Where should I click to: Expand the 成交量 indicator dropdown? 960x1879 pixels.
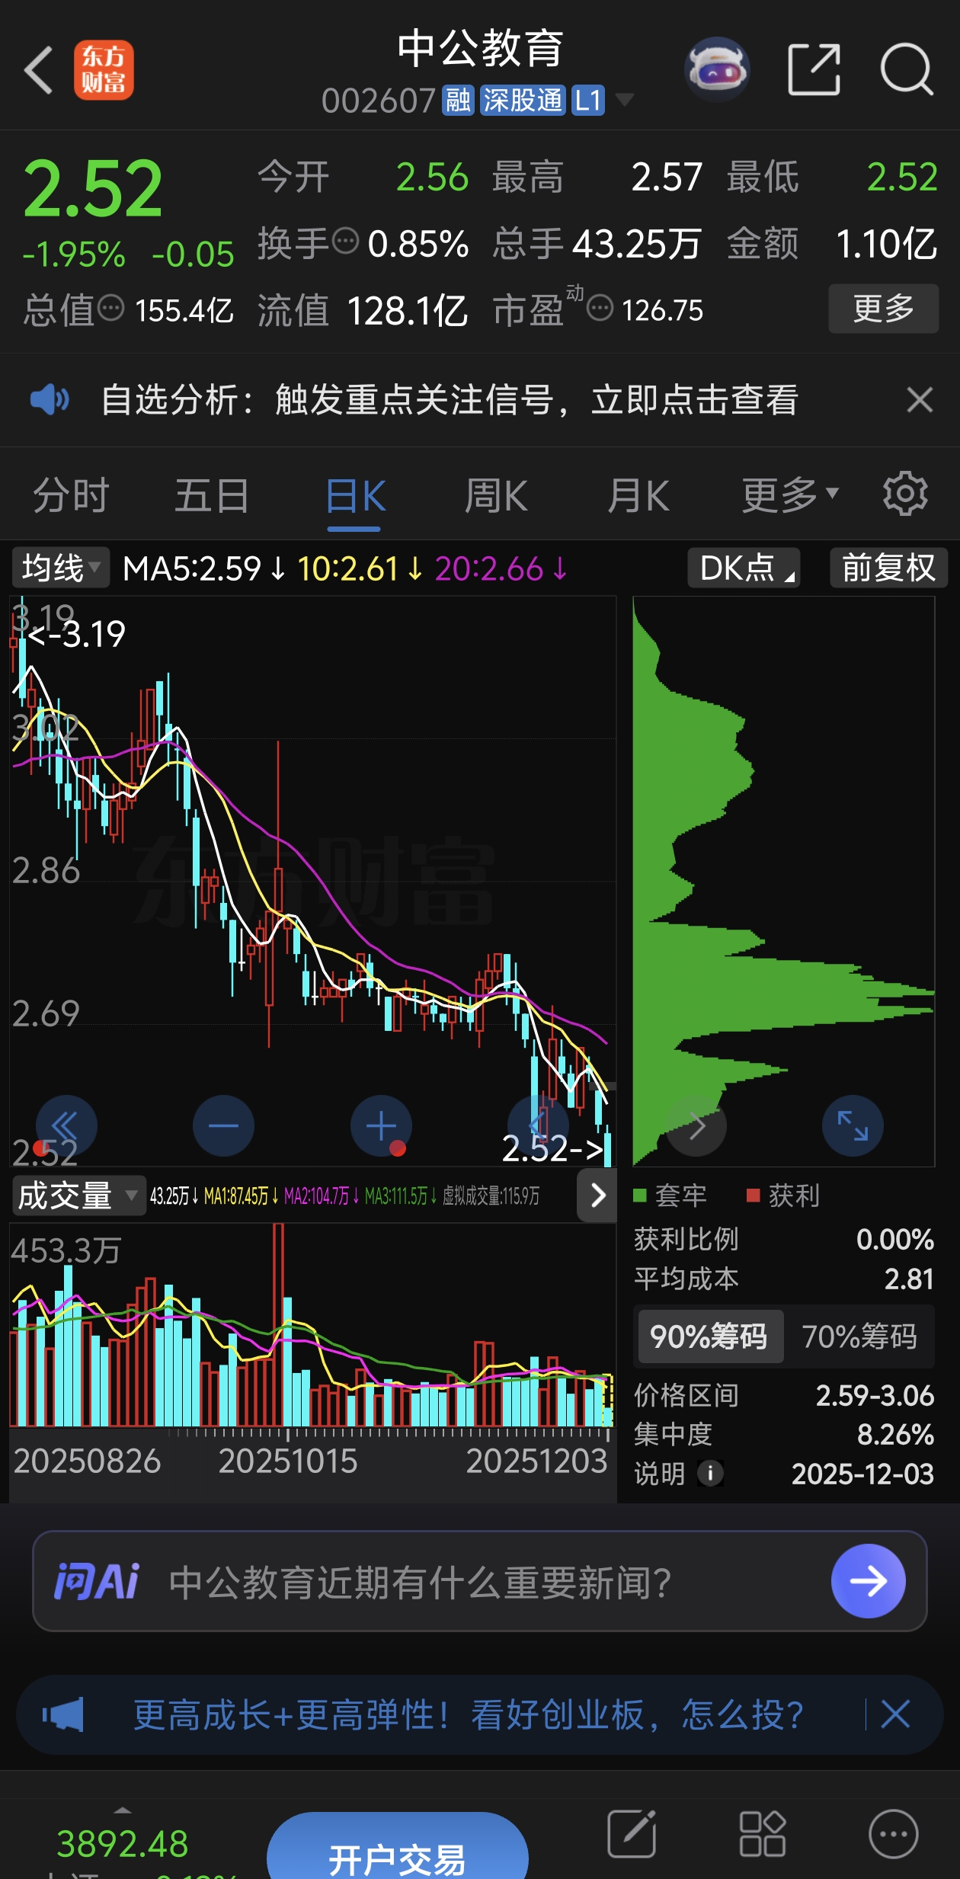[78, 1196]
